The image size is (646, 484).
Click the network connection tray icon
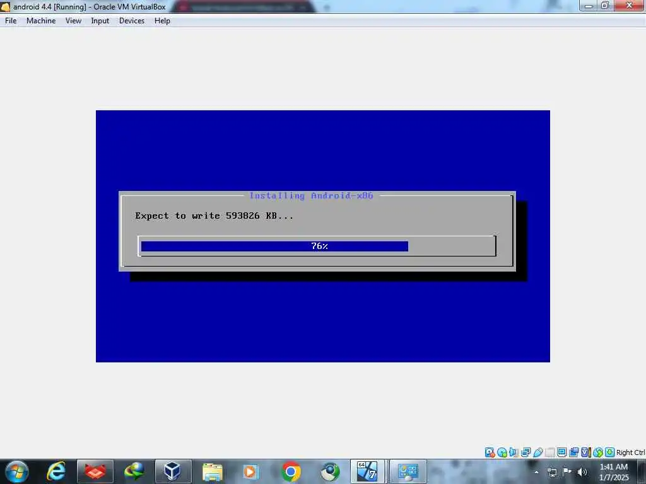pyautogui.click(x=552, y=472)
